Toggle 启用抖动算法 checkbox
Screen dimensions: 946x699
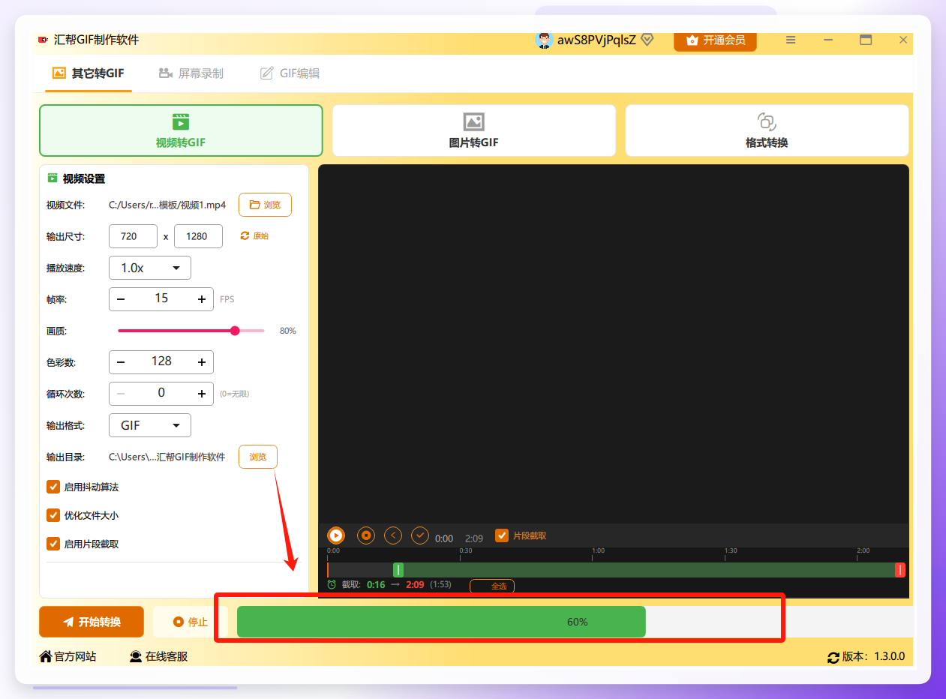53,487
